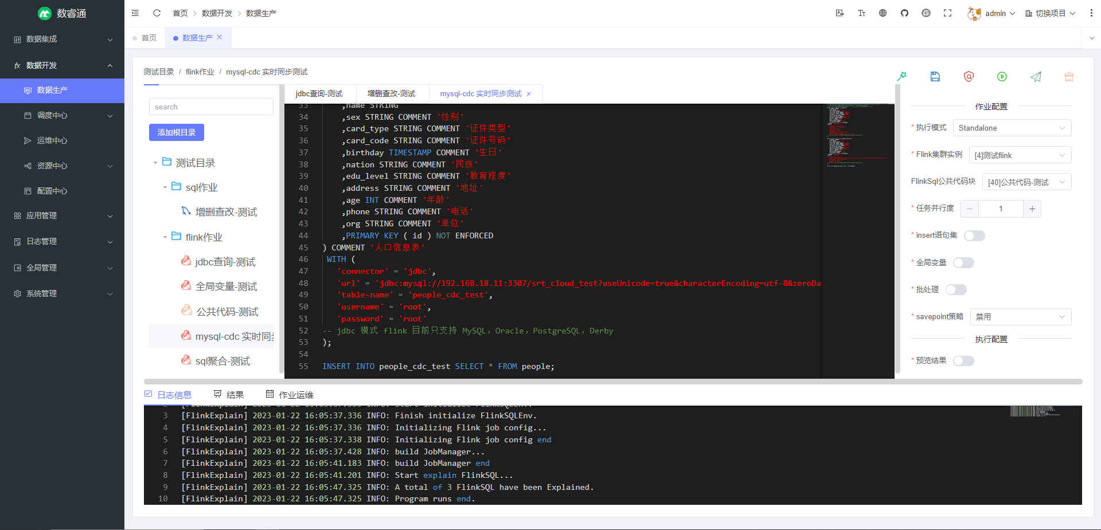Viewport: 1101px width, 530px height.
Task: Expand the 资源中心 sidebar menu
Action: click(x=62, y=166)
